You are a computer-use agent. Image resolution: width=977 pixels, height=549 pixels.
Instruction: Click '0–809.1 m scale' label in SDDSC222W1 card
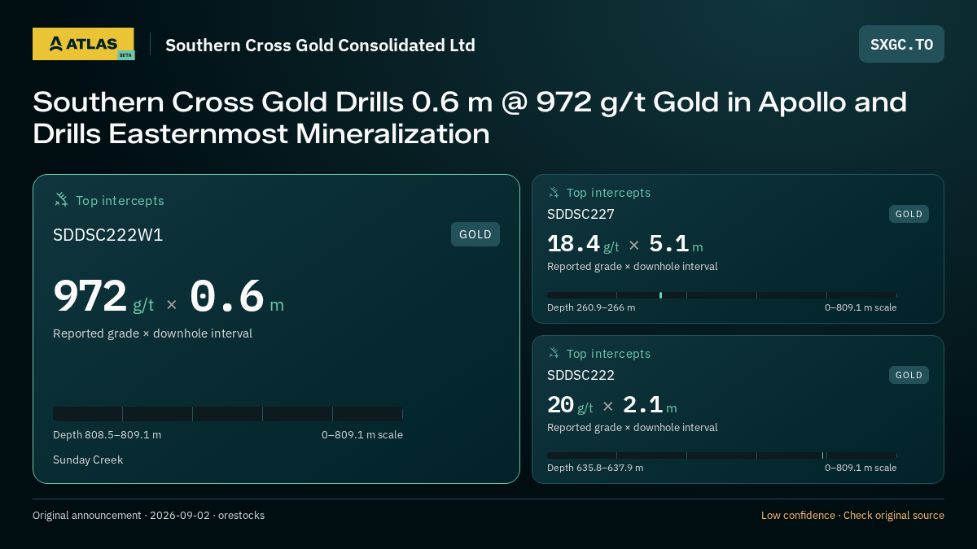point(362,434)
